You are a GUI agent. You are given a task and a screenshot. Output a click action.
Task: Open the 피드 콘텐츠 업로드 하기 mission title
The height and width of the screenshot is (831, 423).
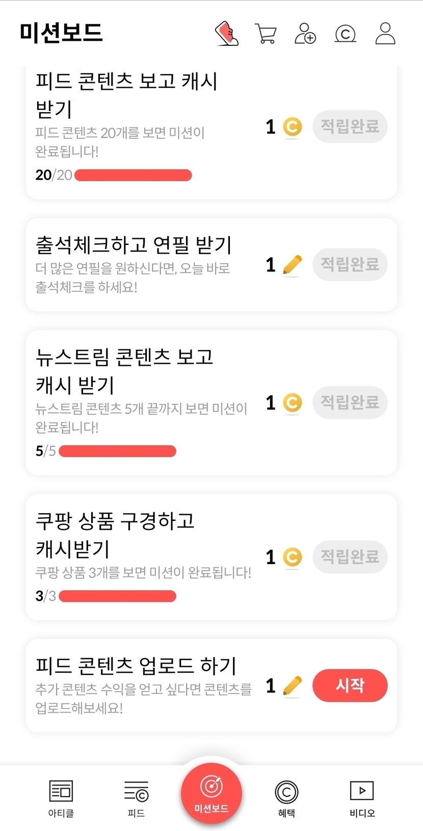click(x=136, y=666)
